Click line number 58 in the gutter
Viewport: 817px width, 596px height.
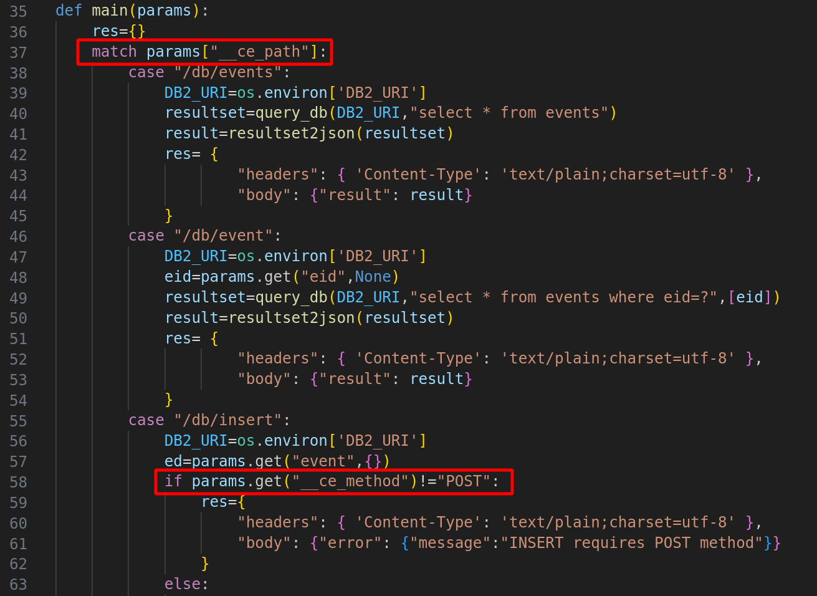coord(18,482)
